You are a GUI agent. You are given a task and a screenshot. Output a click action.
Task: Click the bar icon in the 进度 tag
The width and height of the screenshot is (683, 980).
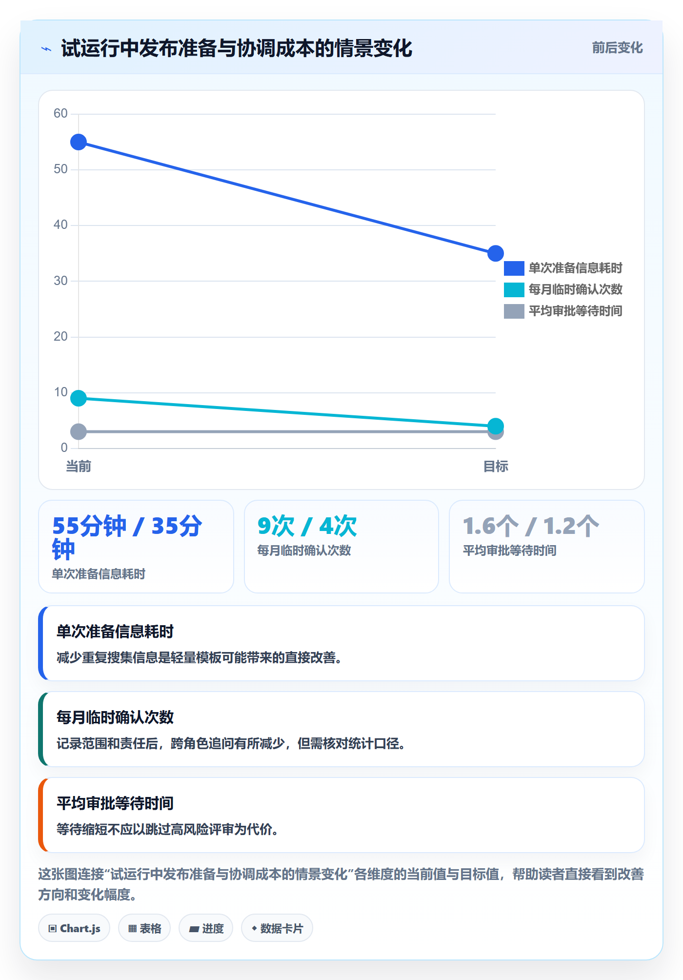194,929
